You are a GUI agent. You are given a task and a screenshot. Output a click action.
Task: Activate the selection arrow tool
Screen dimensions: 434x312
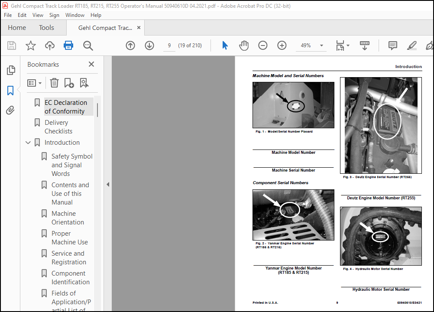click(225, 45)
